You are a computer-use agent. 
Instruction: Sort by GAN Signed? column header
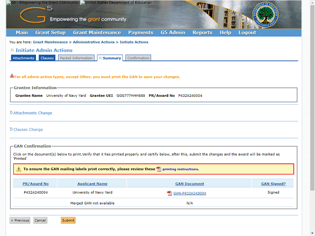click(x=273, y=183)
